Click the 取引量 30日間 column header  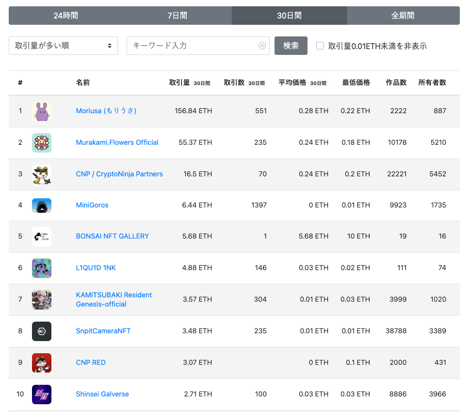pos(190,83)
